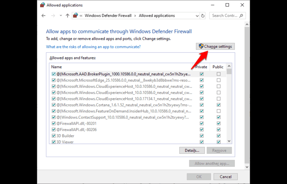The image size is (287, 184).
Task: Toggle the Private checkbox for @FirewallAPI.dll,-80201
Action: click(202, 123)
